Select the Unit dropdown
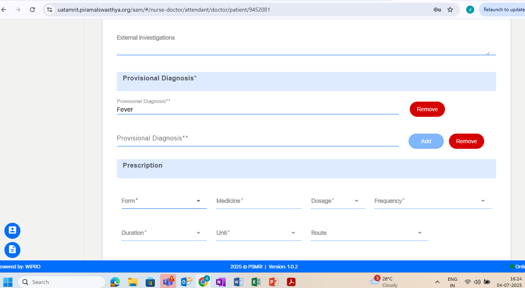Image resolution: width=525 pixels, height=288 pixels. click(x=258, y=233)
